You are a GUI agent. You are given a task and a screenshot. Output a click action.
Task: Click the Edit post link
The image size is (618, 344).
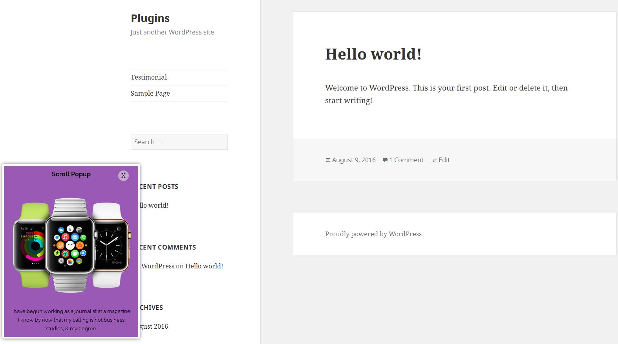pyautogui.click(x=444, y=160)
